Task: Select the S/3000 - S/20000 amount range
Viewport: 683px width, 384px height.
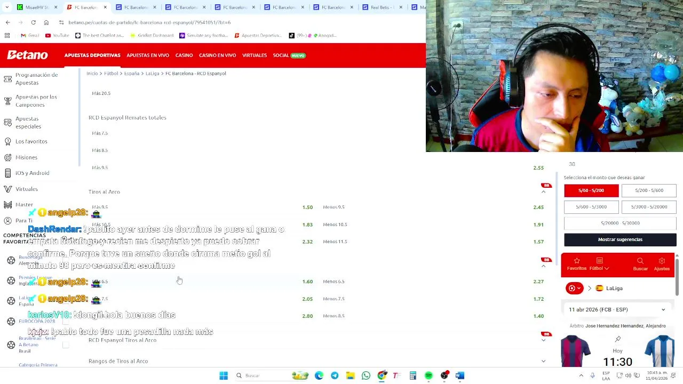Action: click(x=649, y=207)
